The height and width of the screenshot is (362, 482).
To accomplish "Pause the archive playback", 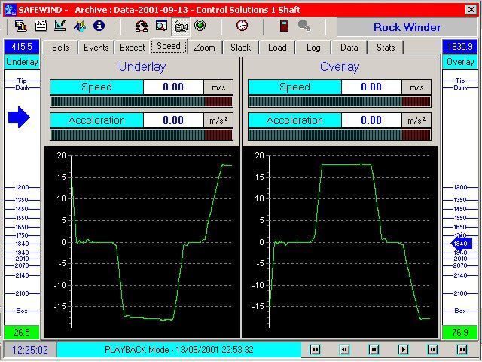I will 374,350.
